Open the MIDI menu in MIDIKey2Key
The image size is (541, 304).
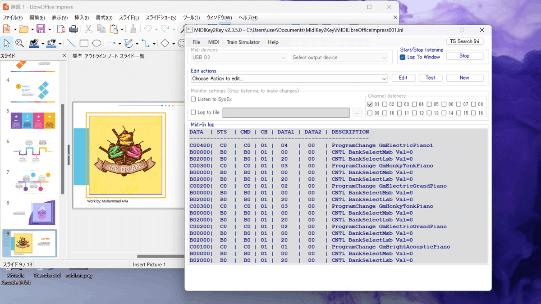214,42
